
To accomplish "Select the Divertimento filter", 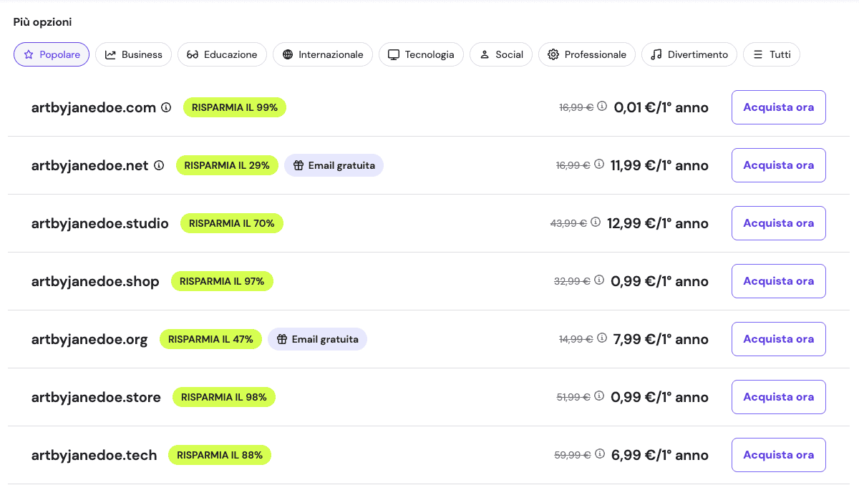I will pos(689,54).
